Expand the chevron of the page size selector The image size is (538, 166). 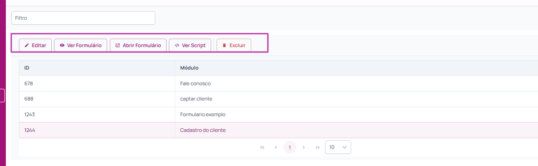[x=345, y=148]
